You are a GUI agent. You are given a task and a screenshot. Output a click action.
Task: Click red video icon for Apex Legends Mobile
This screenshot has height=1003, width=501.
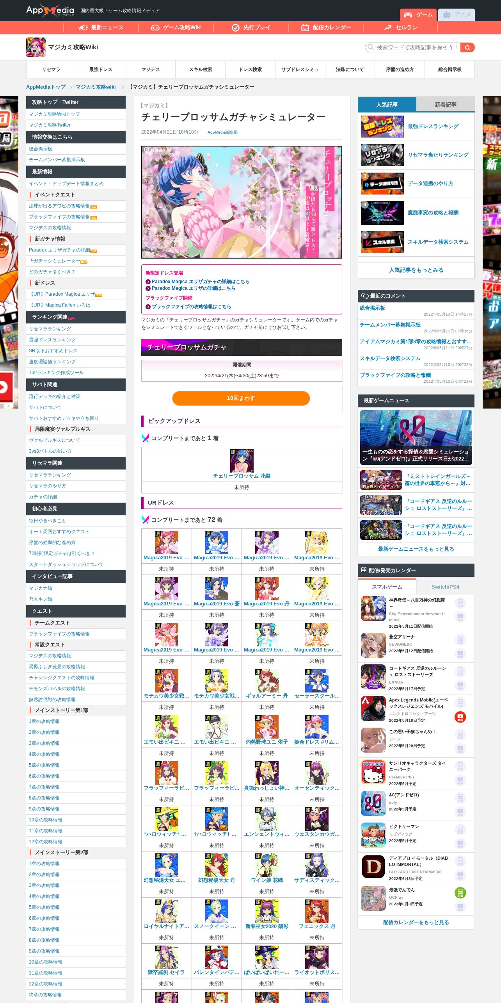460,717
